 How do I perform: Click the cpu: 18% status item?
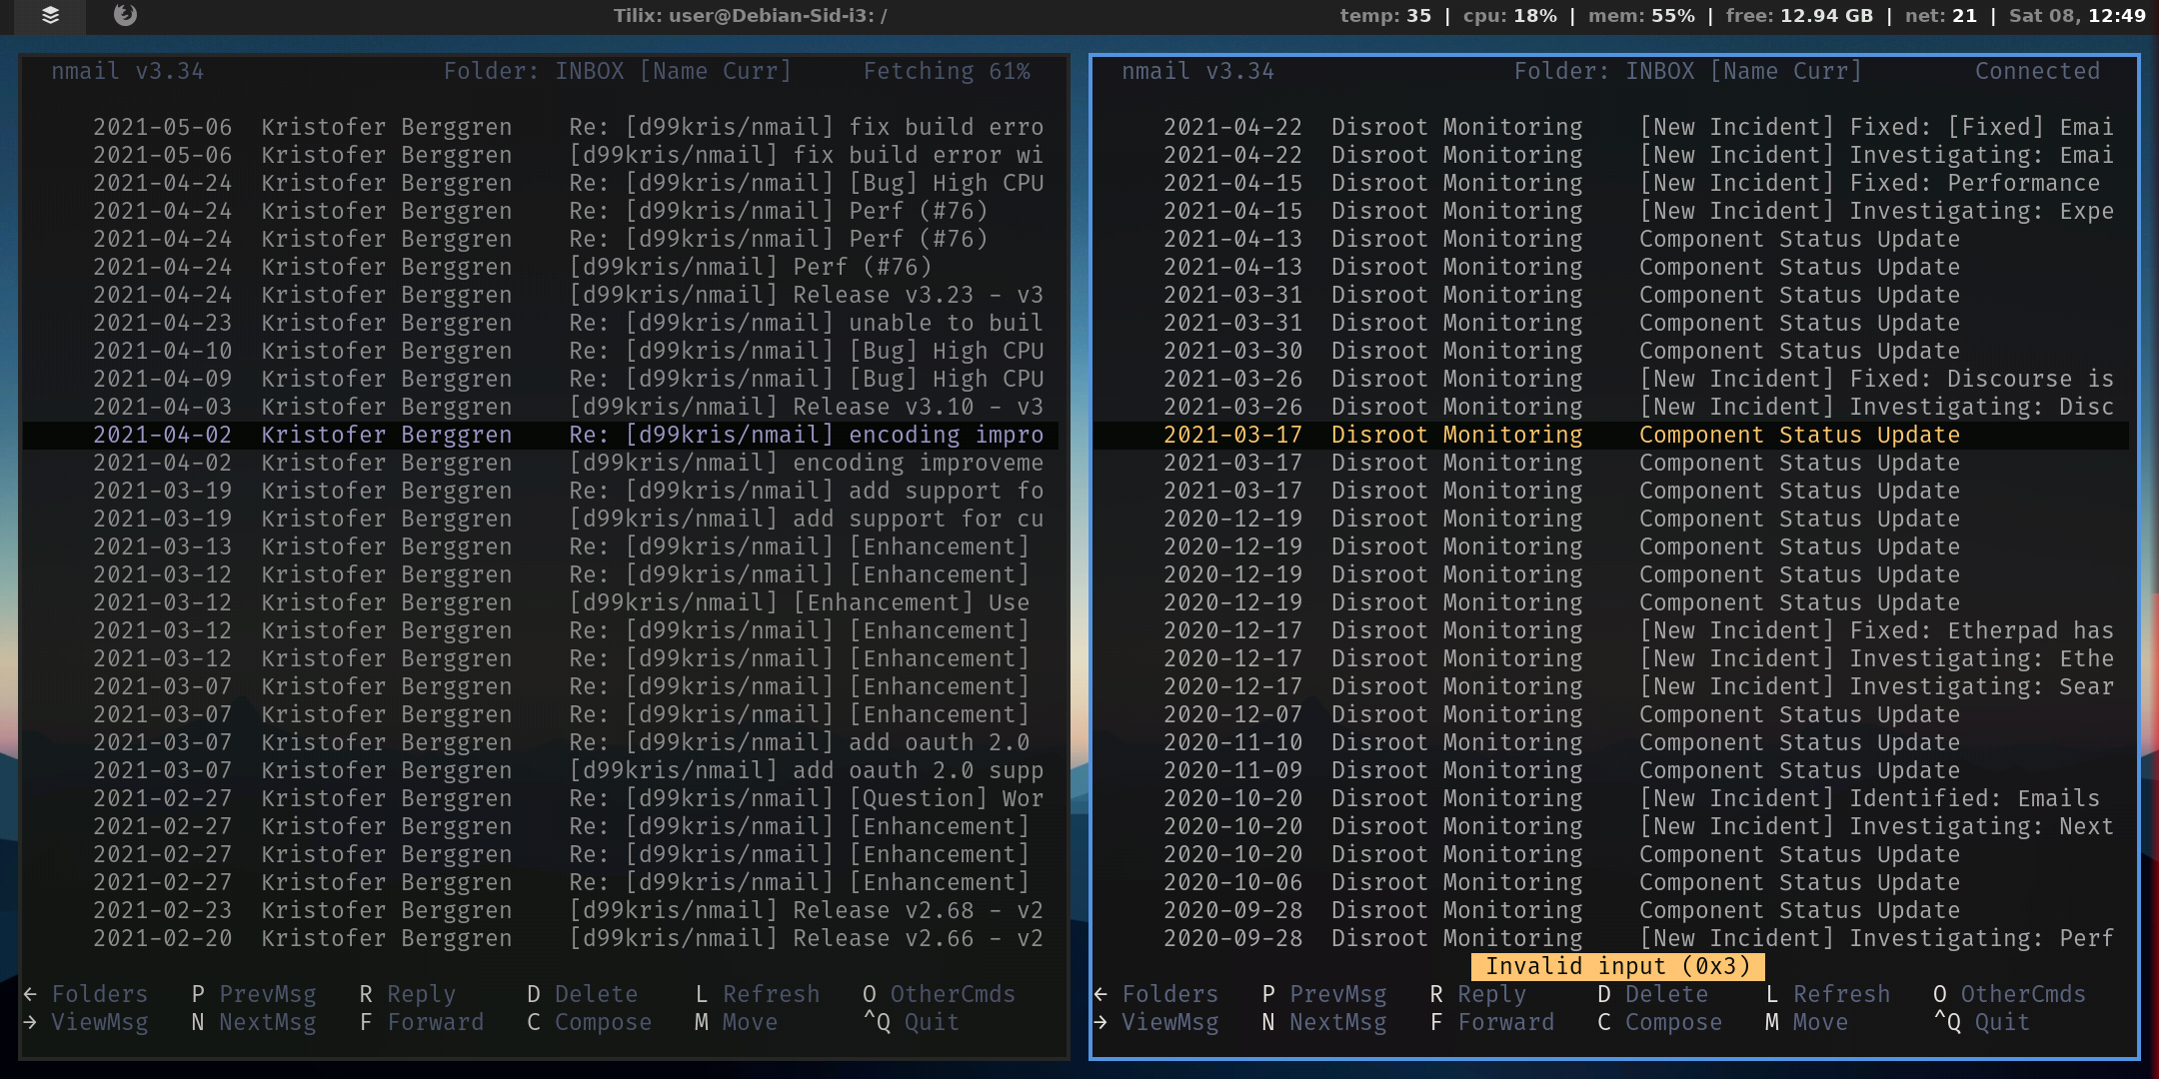click(x=1509, y=15)
